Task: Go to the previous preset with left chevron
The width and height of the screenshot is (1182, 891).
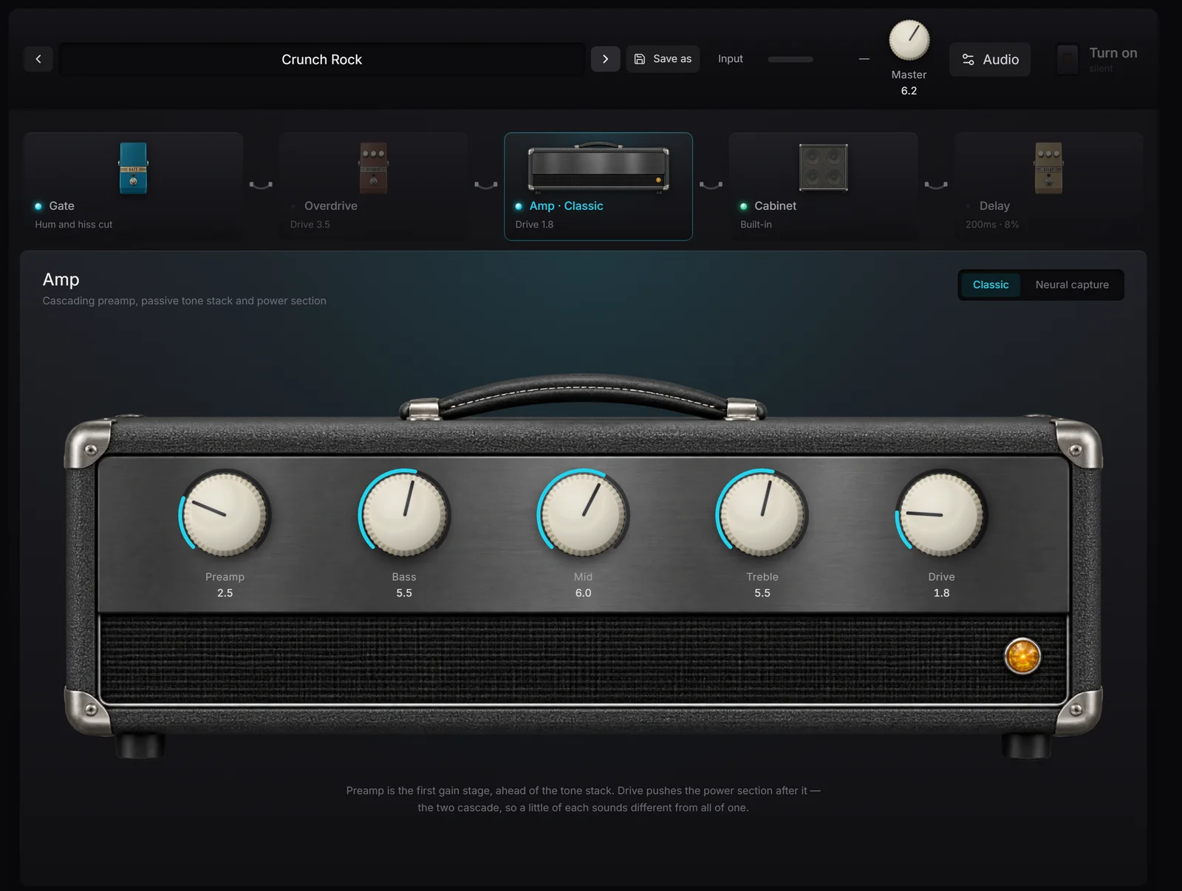Action: click(x=38, y=59)
